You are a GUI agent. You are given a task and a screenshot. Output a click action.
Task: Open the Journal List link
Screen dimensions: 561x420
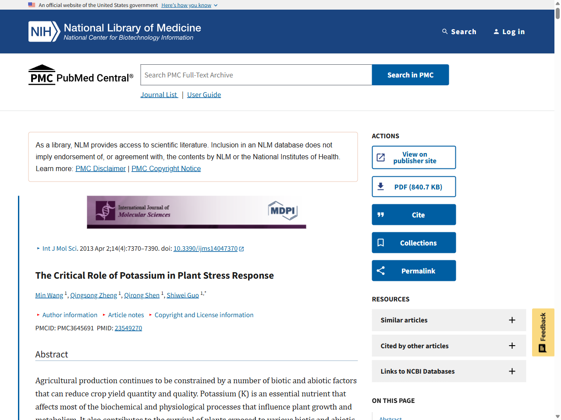[159, 95]
